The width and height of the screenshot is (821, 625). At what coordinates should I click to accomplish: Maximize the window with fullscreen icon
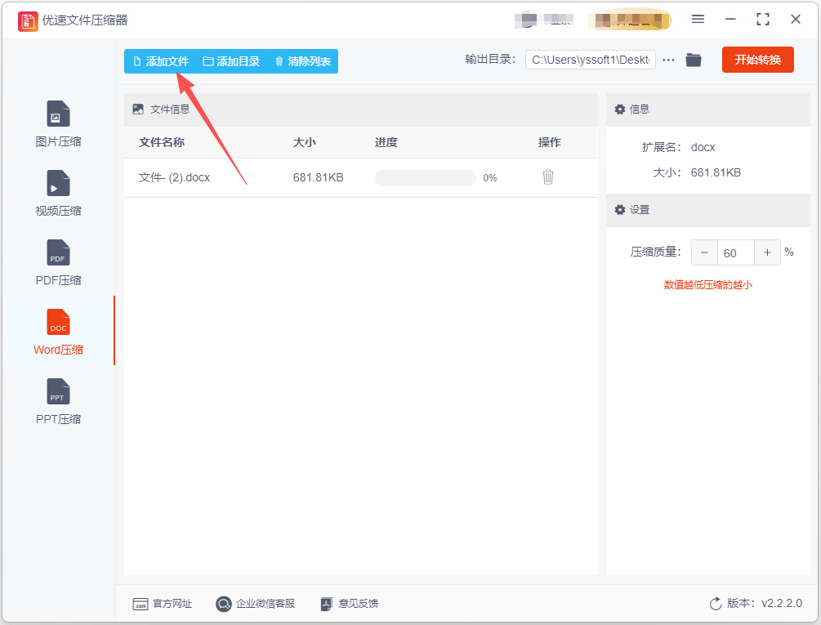763,20
